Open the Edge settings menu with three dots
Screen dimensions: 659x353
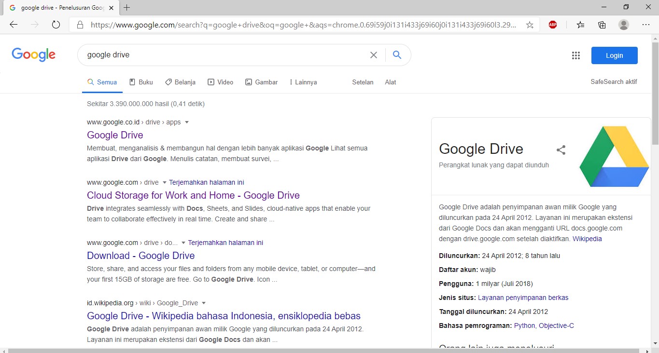pyautogui.click(x=646, y=24)
